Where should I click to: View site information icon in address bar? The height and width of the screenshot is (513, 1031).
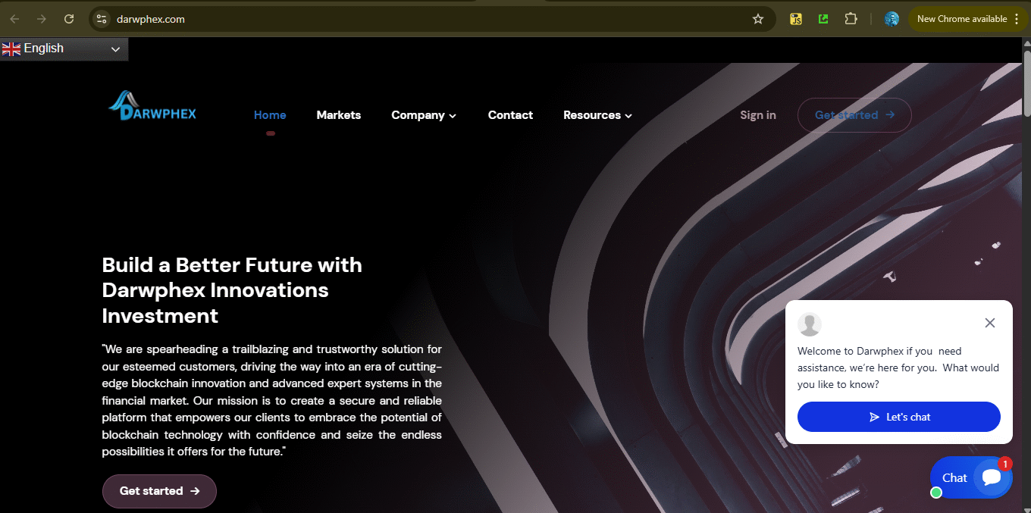point(102,19)
